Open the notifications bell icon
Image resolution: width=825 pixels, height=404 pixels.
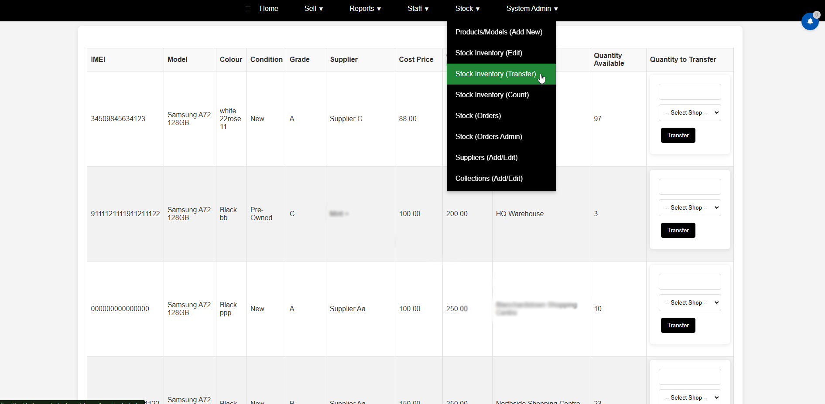(x=810, y=21)
